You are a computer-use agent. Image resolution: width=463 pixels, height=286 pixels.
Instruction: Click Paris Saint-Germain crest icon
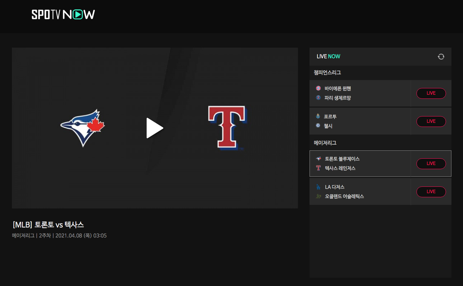tap(318, 98)
